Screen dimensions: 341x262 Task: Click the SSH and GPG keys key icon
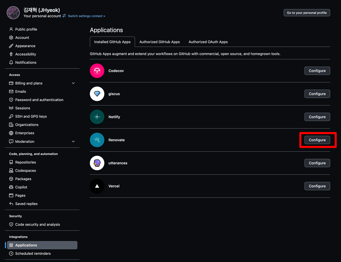(11, 116)
